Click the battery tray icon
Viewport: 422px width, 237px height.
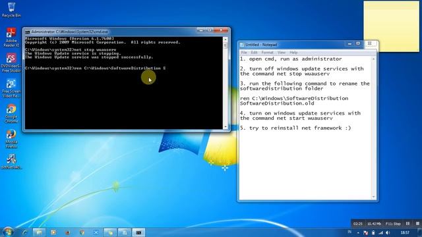[373, 232]
